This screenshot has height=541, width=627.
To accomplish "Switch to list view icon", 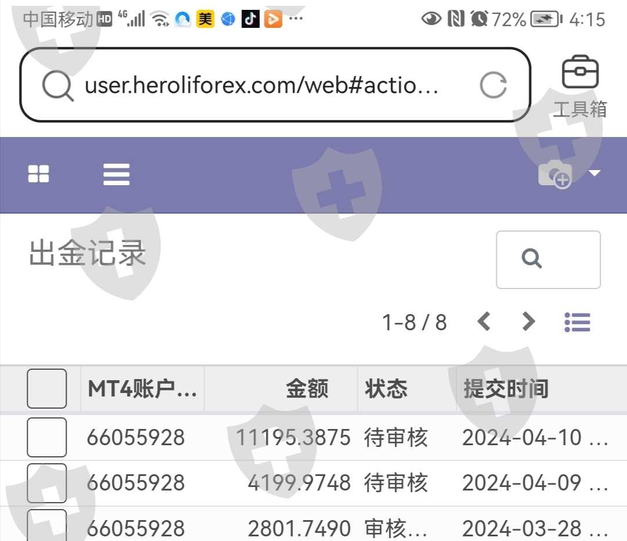I will (578, 322).
